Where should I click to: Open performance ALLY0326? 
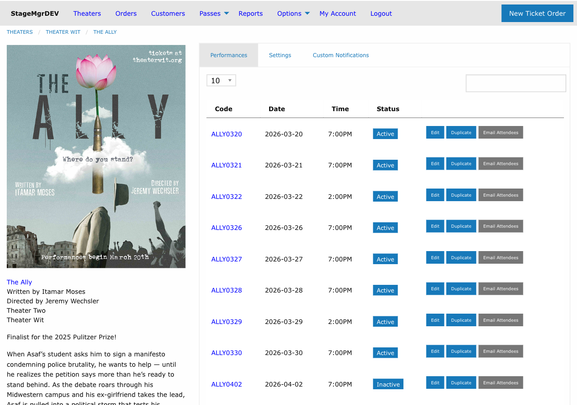coord(227,228)
